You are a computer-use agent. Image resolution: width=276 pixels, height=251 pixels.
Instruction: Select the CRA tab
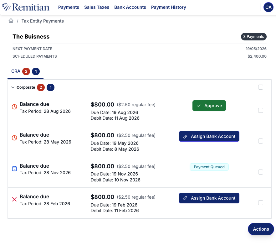[16, 71]
